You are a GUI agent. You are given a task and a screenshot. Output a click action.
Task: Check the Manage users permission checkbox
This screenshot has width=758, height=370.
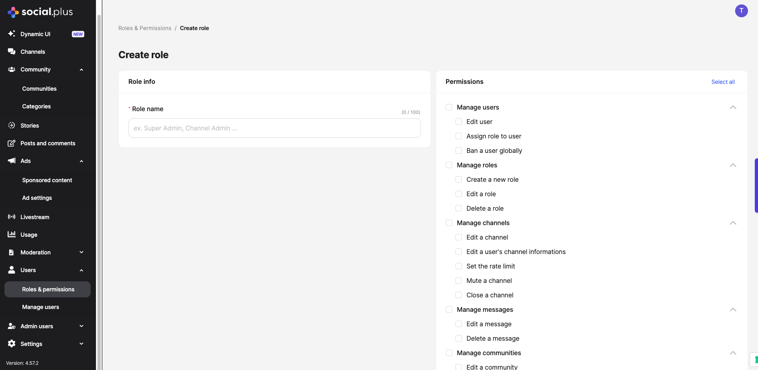449,107
